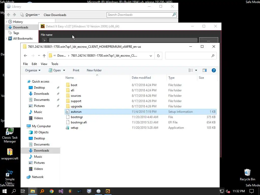
Task: Select 3D Objects in navigation pane
Action: tap(41, 132)
